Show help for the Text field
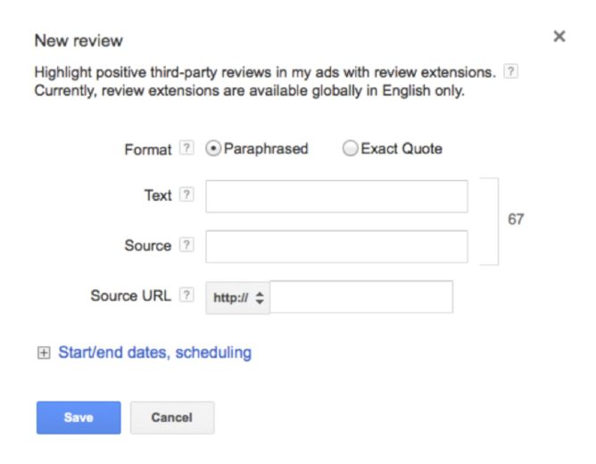The image size is (596, 464). pos(186,195)
